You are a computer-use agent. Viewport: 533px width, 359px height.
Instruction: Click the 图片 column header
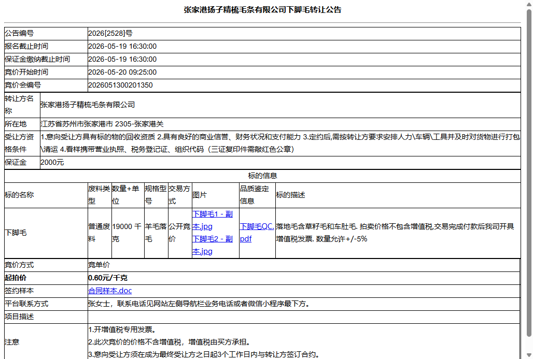(216, 195)
